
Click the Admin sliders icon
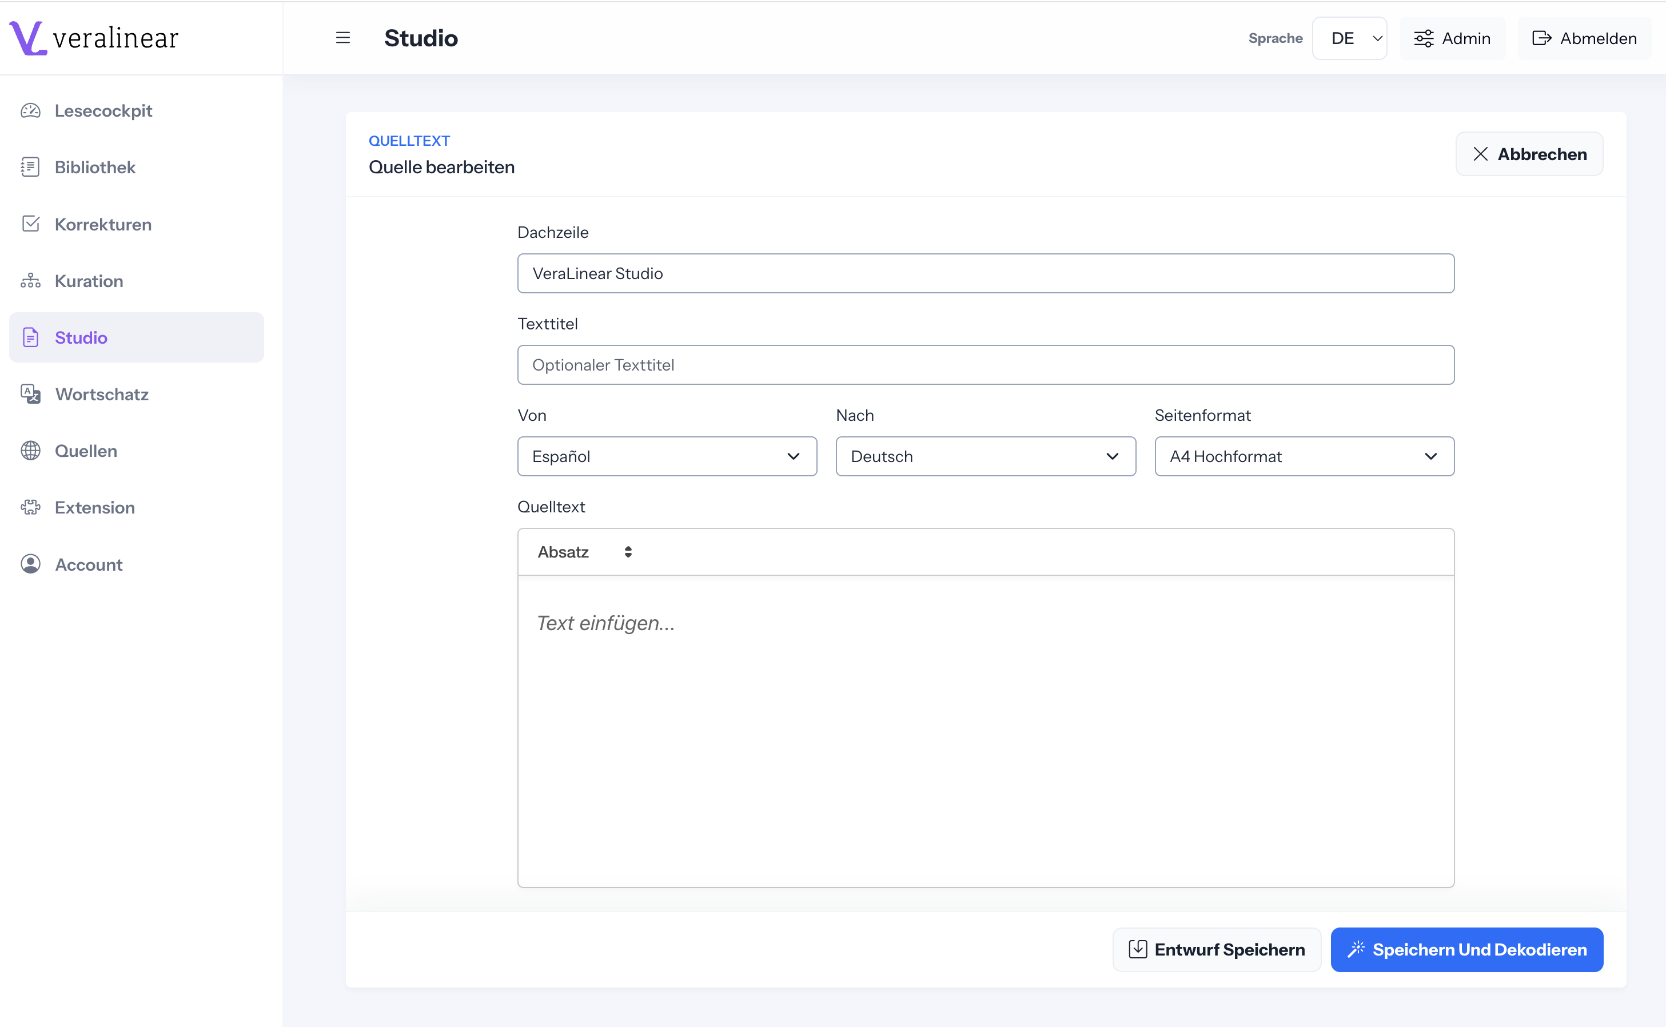(1424, 38)
